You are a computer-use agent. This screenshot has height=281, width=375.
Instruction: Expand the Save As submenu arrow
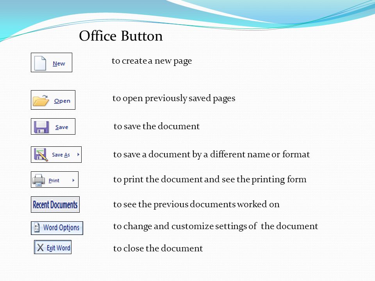tap(78, 155)
